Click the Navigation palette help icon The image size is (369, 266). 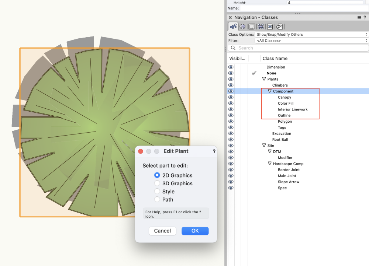(x=365, y=17)
